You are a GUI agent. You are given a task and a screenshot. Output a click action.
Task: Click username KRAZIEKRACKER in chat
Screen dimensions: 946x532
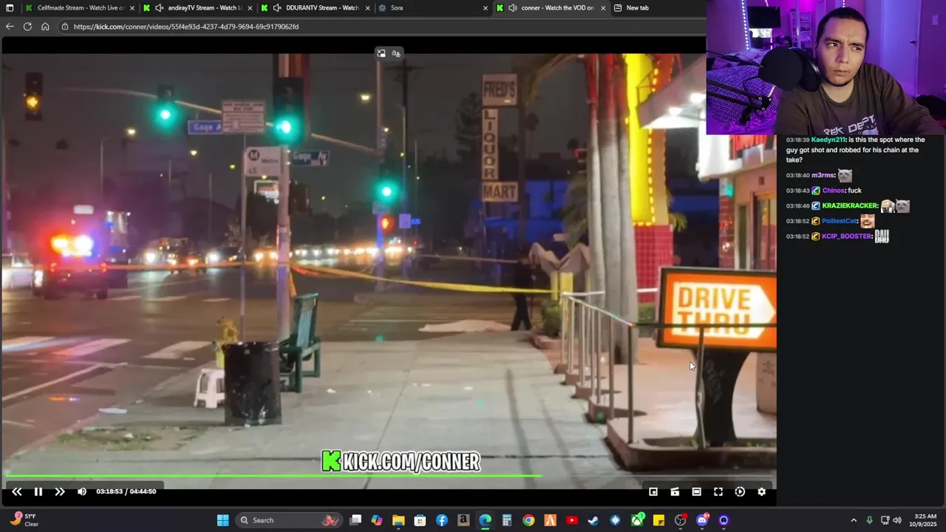coord(850,206)
